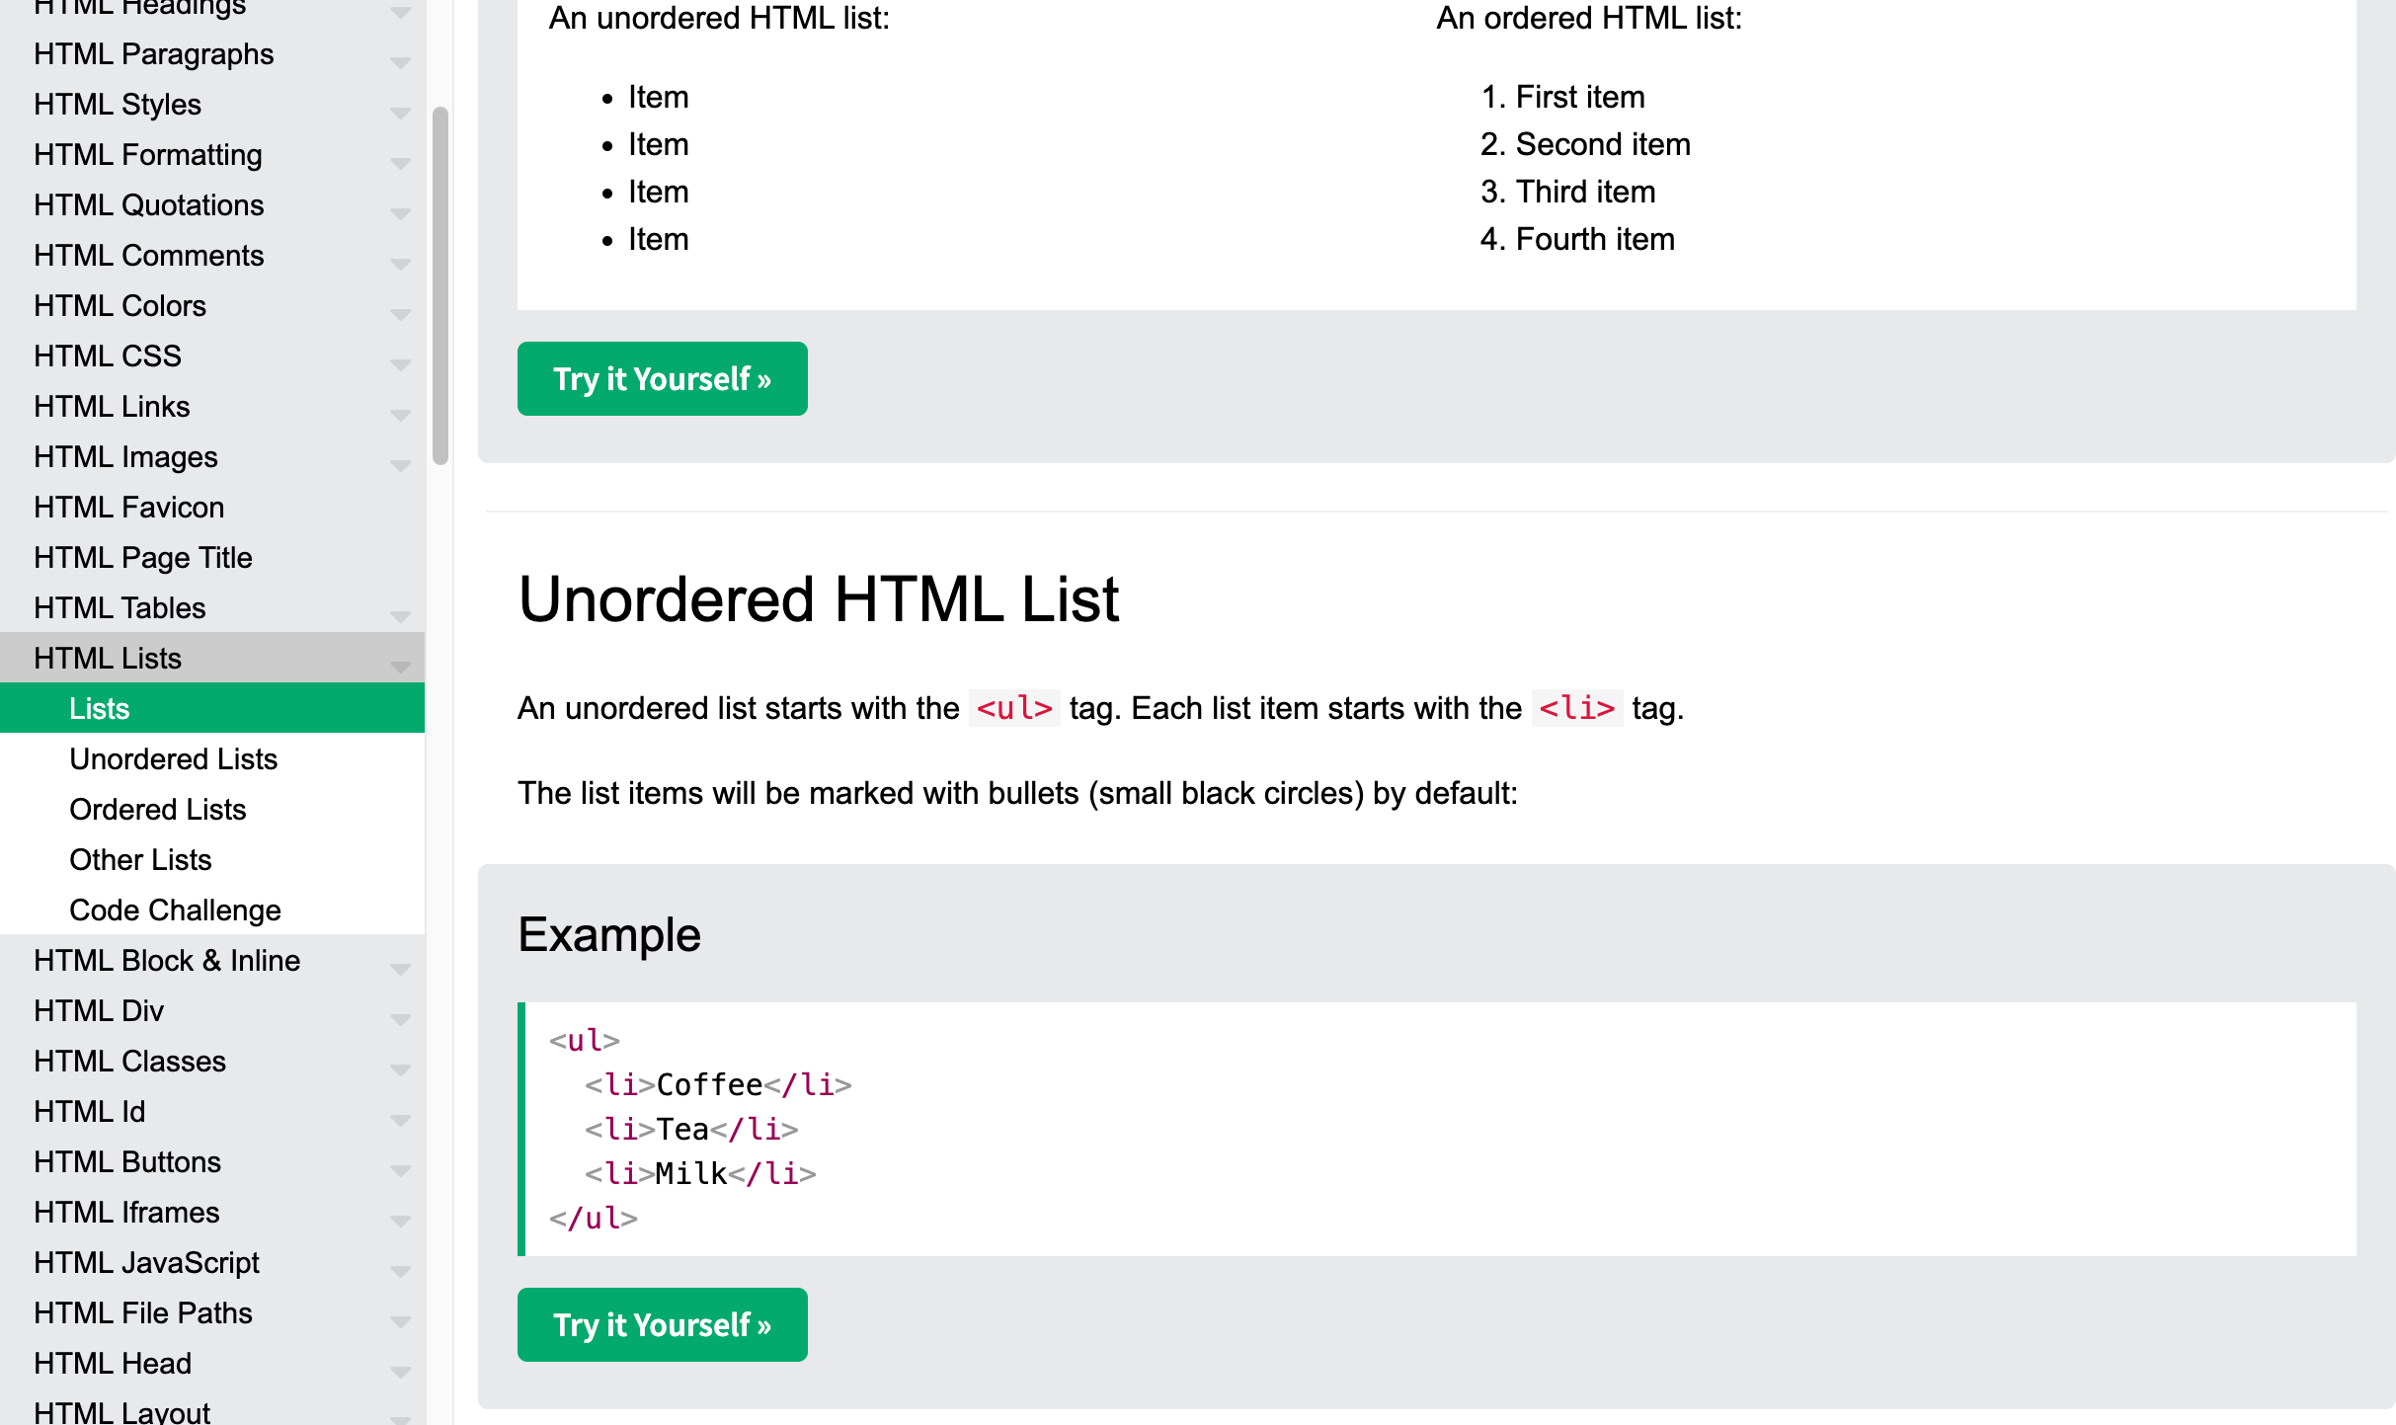Open the Ordered Lists page
Screen dimensions: 2396x1425
(x=157, y=809)
